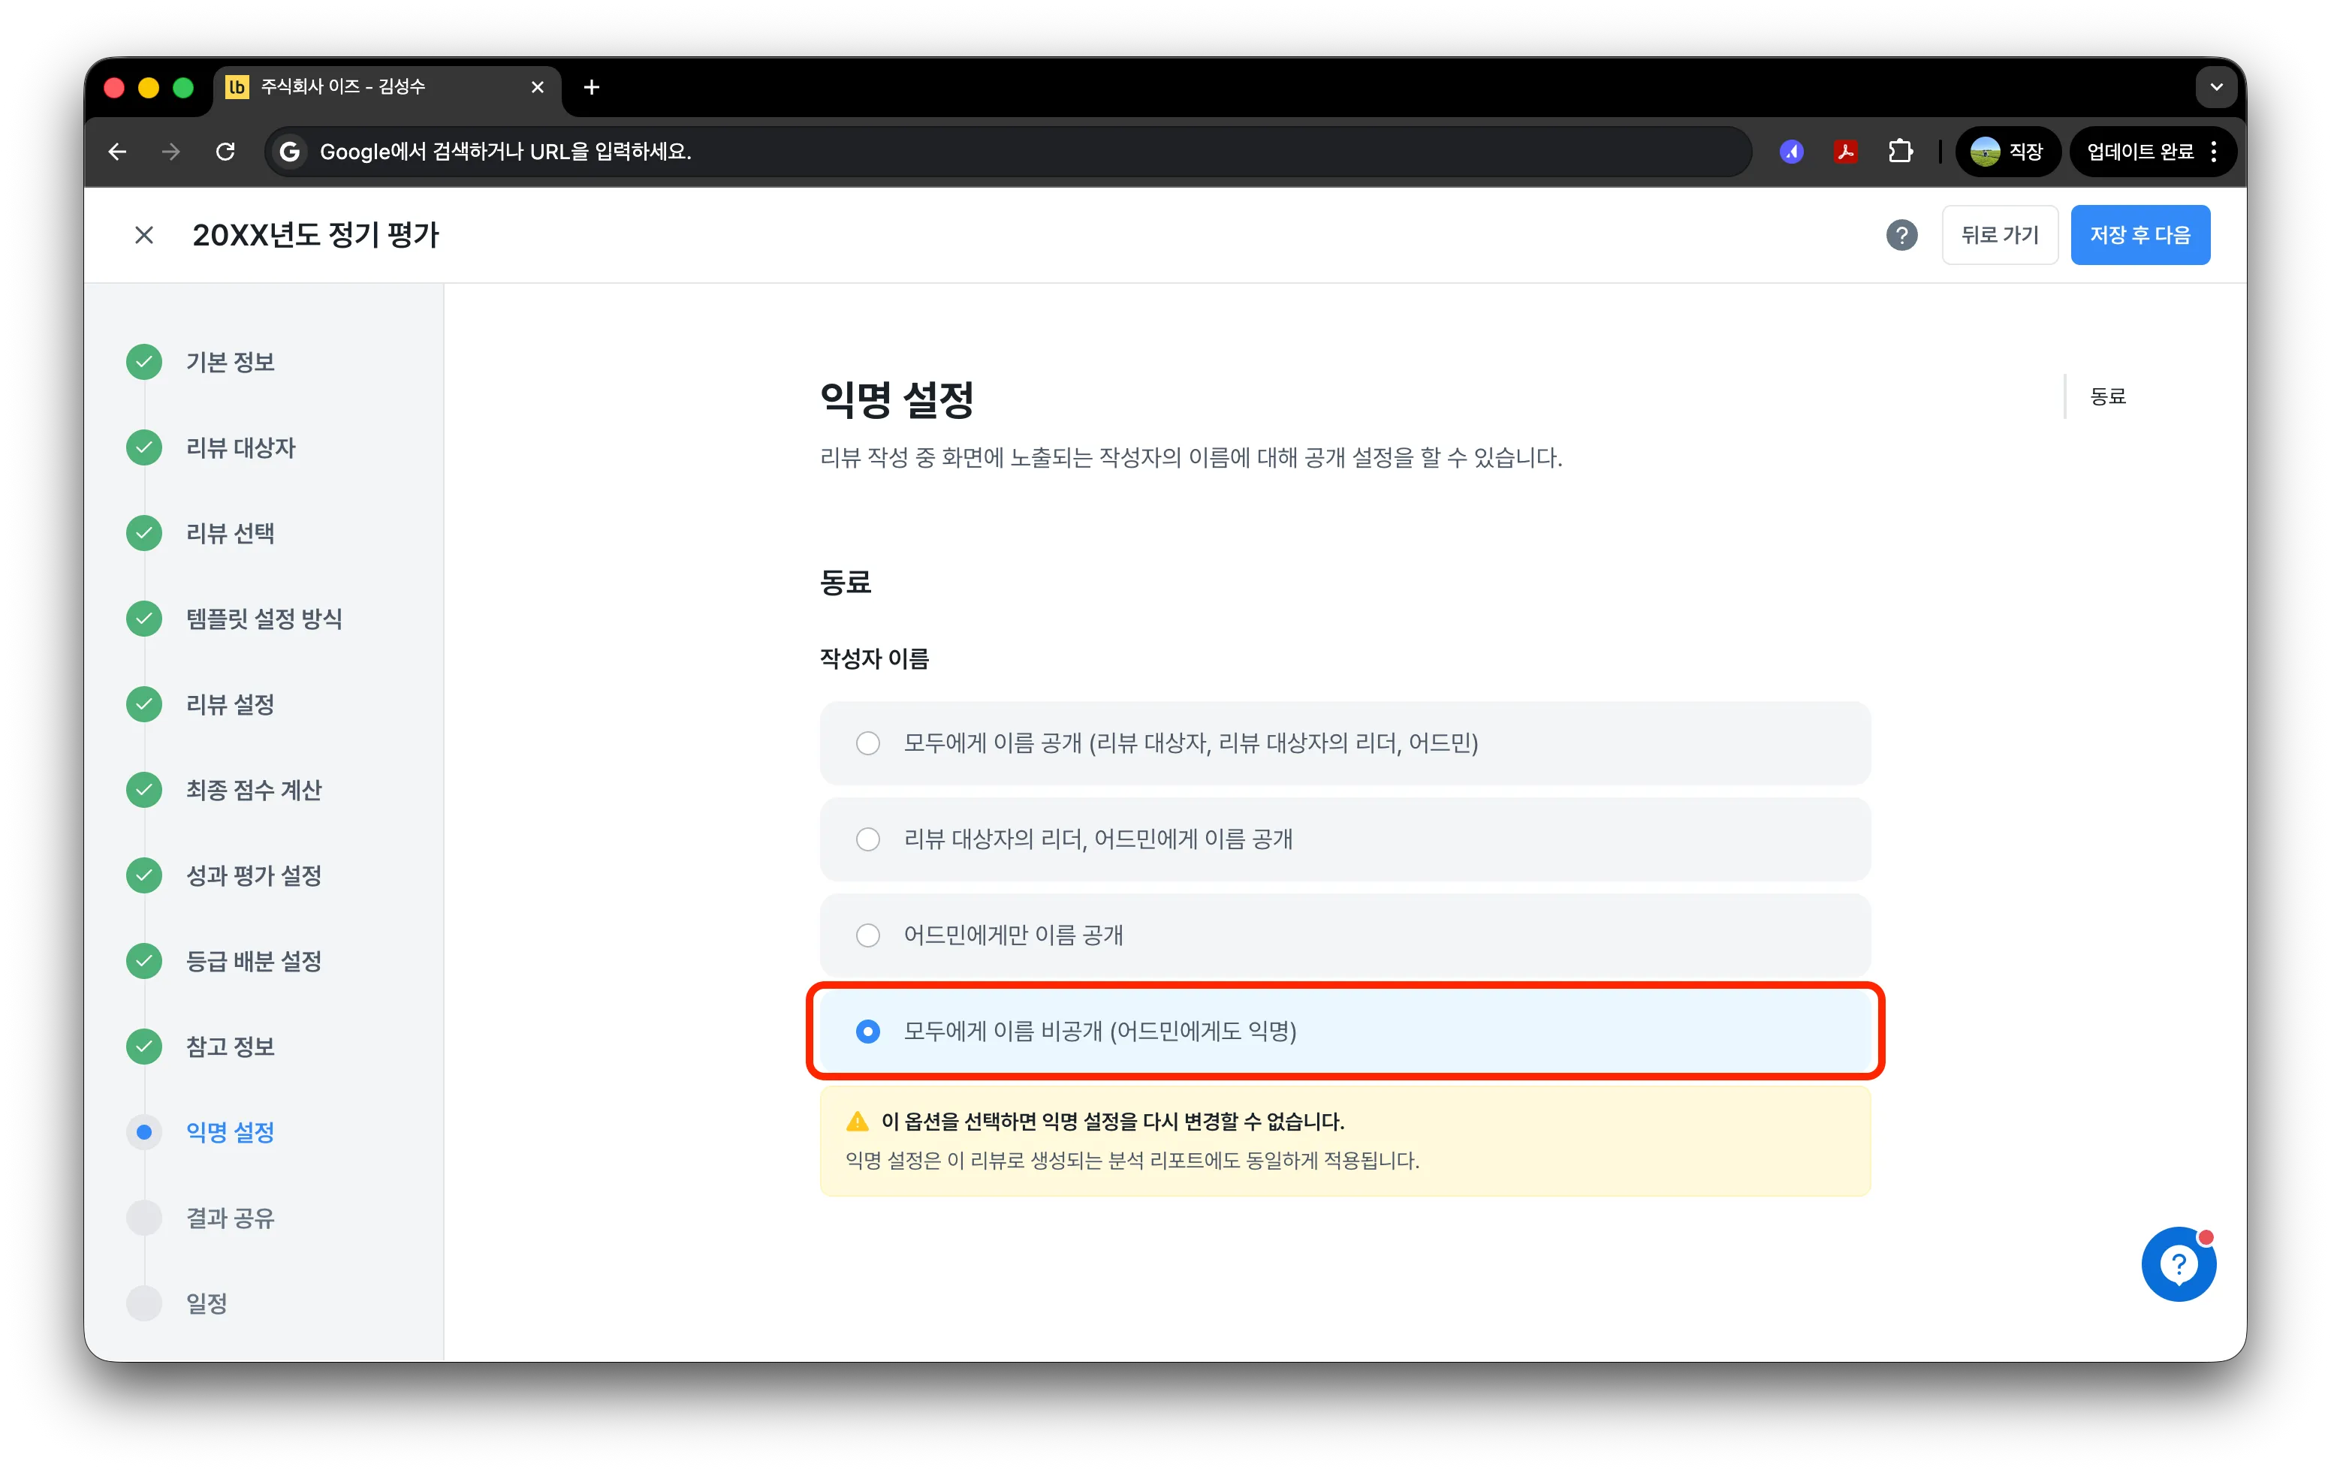Screen dimensions: 2331x1473
Task: Open the Adobe Acrobat extension icon
Action: 1845,152
